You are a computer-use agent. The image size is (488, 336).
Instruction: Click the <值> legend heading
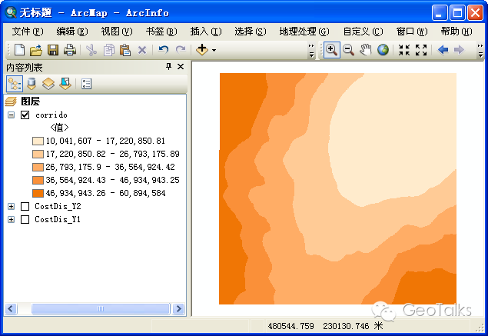pyautogui.click(x=59, y=128)
